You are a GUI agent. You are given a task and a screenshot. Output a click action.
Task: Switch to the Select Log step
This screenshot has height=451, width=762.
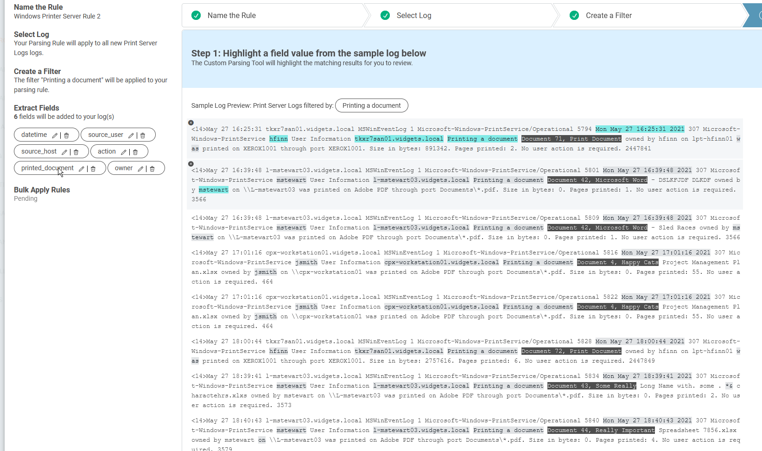[413, 16]
